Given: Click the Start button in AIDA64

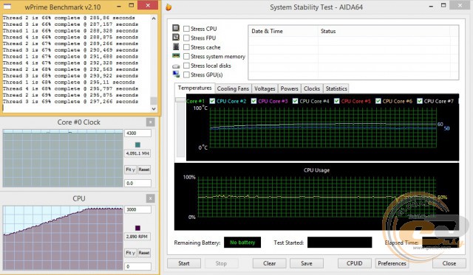Looking at the screenshot, I should pos(184,263).
